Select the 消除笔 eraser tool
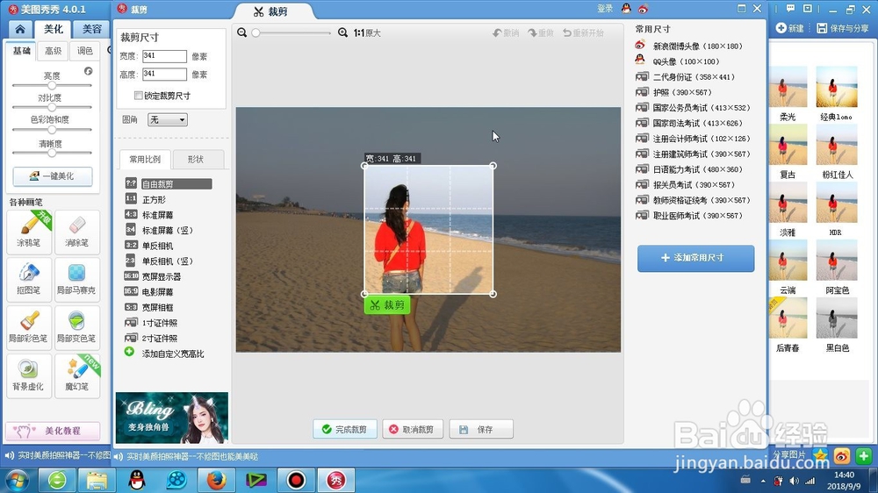This screenshot has width=878, height=493. coord(76,232)
